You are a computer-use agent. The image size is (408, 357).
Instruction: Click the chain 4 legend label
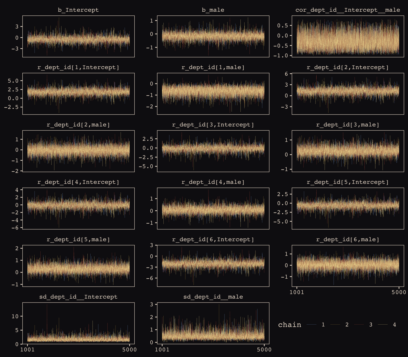(394, 325)
